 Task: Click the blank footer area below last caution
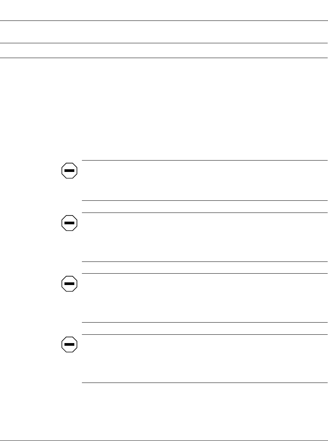(164, 411)
